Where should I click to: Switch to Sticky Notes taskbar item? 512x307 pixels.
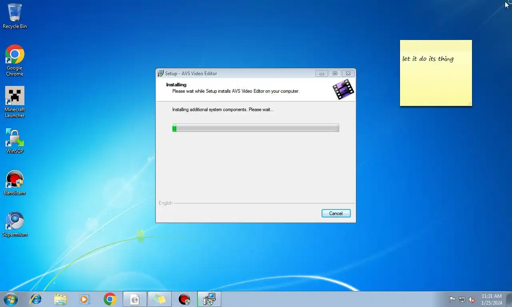(160, 299)
